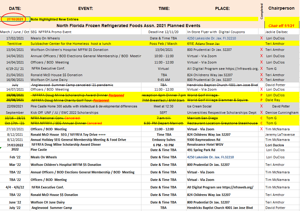The height and width of the screenshot is (211, 300).
Task: Select the '4/4 - 4/6/22' date cell
Action: pyautogui.click(x=15, y=187)
